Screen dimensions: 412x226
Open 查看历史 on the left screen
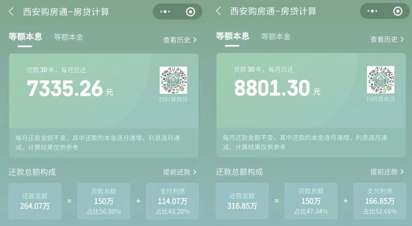pyautogui.click(x=180, y=40)
